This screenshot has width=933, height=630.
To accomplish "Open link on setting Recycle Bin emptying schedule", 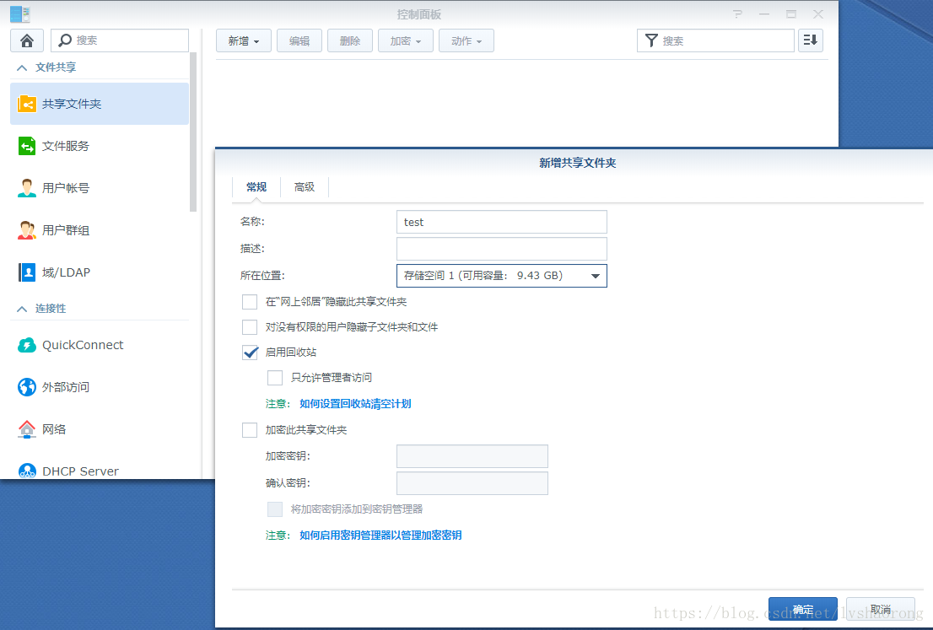I will point(355,404).
